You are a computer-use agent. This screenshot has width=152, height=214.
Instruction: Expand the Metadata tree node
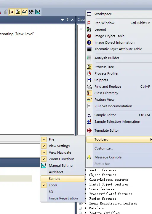tap(80, 208)
